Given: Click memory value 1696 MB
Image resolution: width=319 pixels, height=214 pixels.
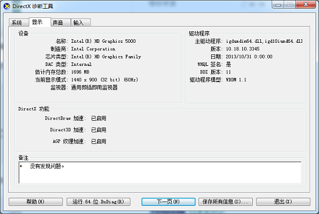Looking at the screenshot, I should (x=80, y=72).
